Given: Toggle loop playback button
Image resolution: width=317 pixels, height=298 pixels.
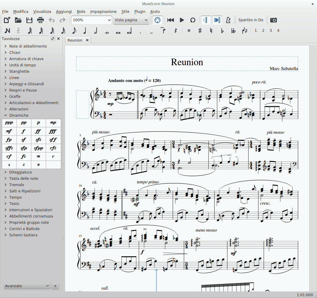Looking at the screenshot, I should pos(193,20).
